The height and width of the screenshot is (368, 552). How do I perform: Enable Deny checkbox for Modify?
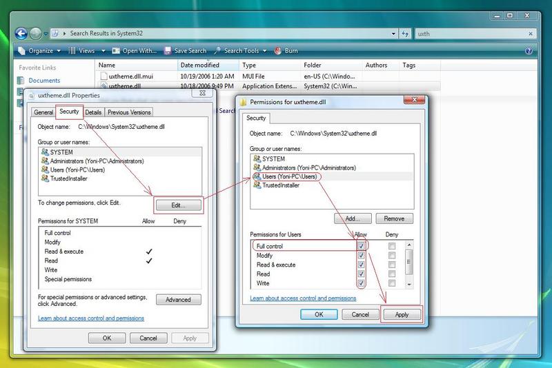tap(392, 256)
